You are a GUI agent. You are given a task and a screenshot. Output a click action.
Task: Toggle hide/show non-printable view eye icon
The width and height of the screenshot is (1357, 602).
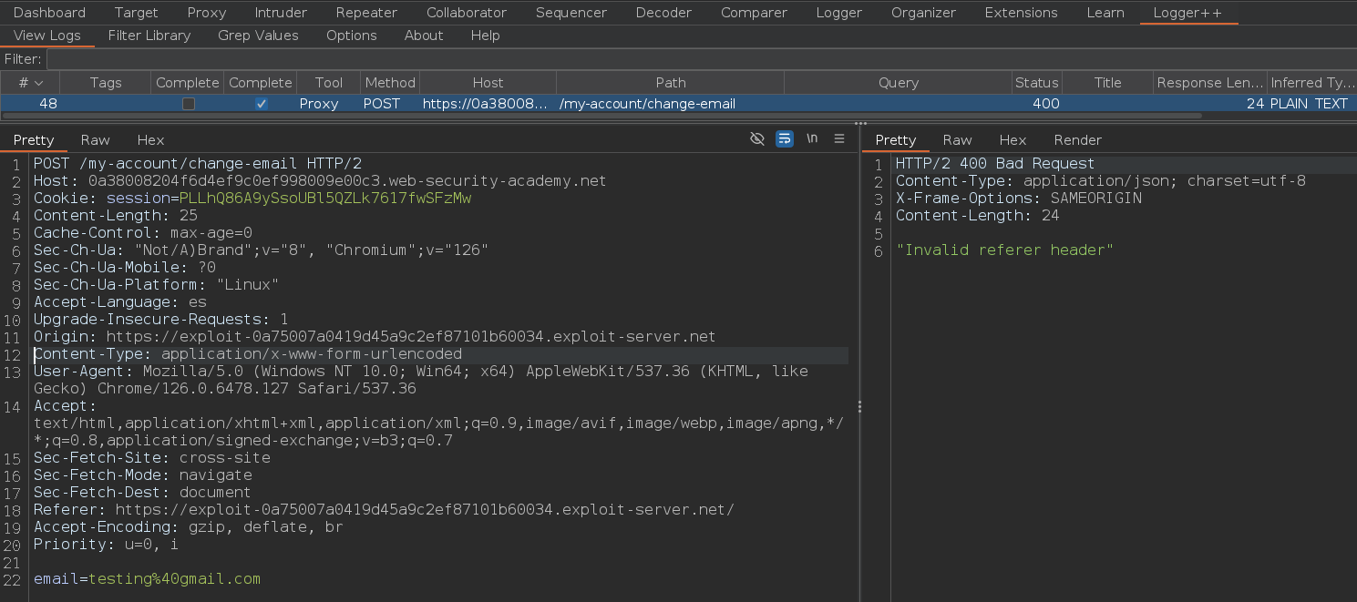(756, 138)
